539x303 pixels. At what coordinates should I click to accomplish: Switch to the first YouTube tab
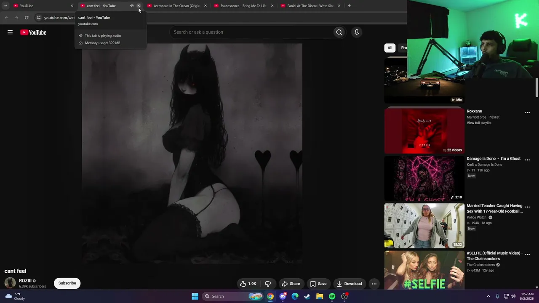point(43,6)
